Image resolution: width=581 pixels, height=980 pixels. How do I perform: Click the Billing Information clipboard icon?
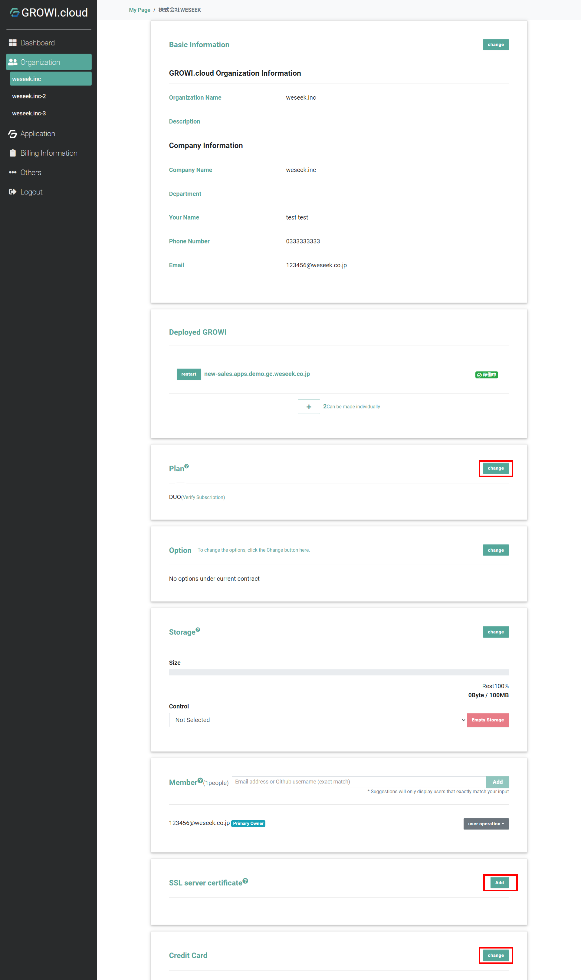coord(12,153)
